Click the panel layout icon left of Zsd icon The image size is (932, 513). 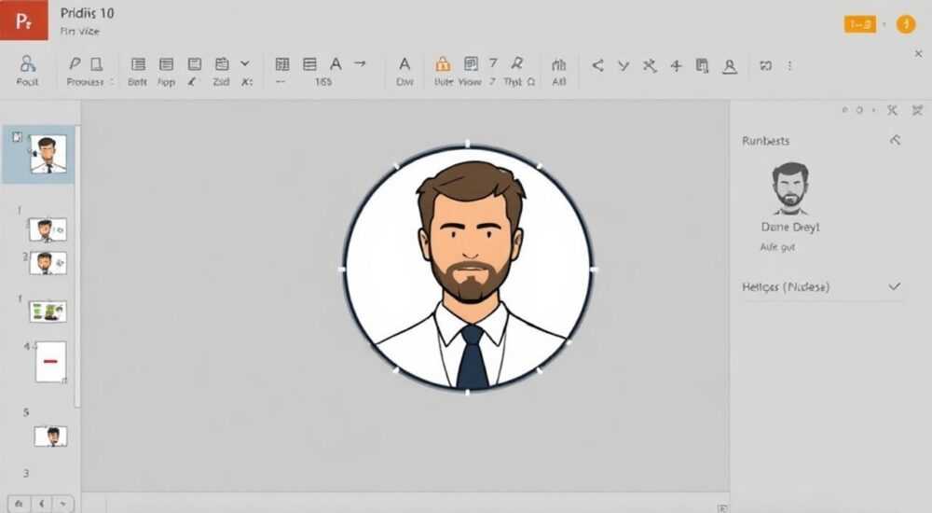click(195, 64)
